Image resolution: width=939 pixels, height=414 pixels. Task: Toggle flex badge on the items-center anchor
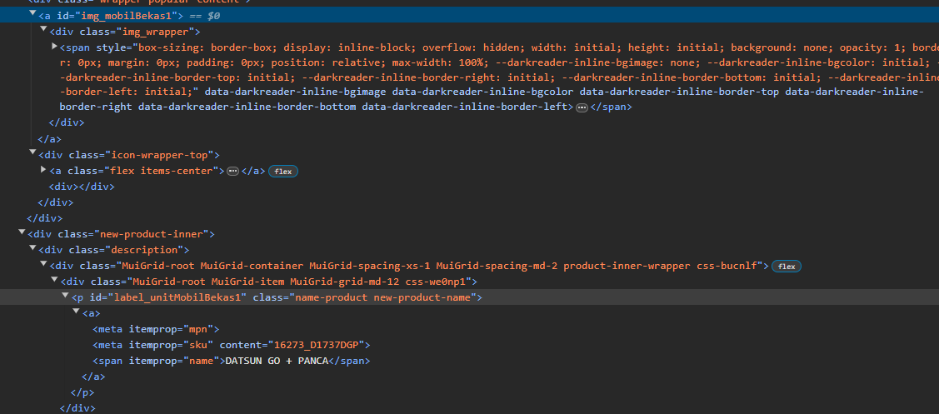(x=283, y=171)
